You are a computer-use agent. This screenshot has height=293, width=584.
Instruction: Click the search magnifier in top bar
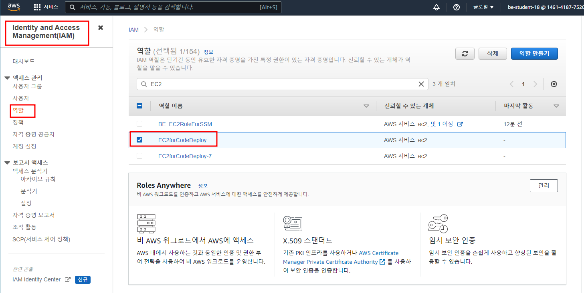73,7
